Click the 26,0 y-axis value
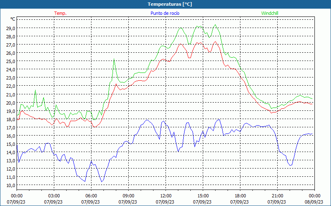Viewport: 331px width, 206px height. tap(11, 53)
